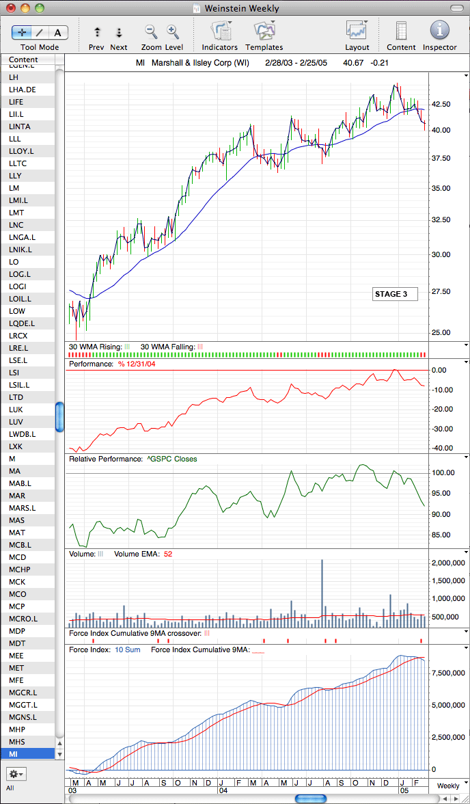Select symbol LOGI in the list

[28, 286]
